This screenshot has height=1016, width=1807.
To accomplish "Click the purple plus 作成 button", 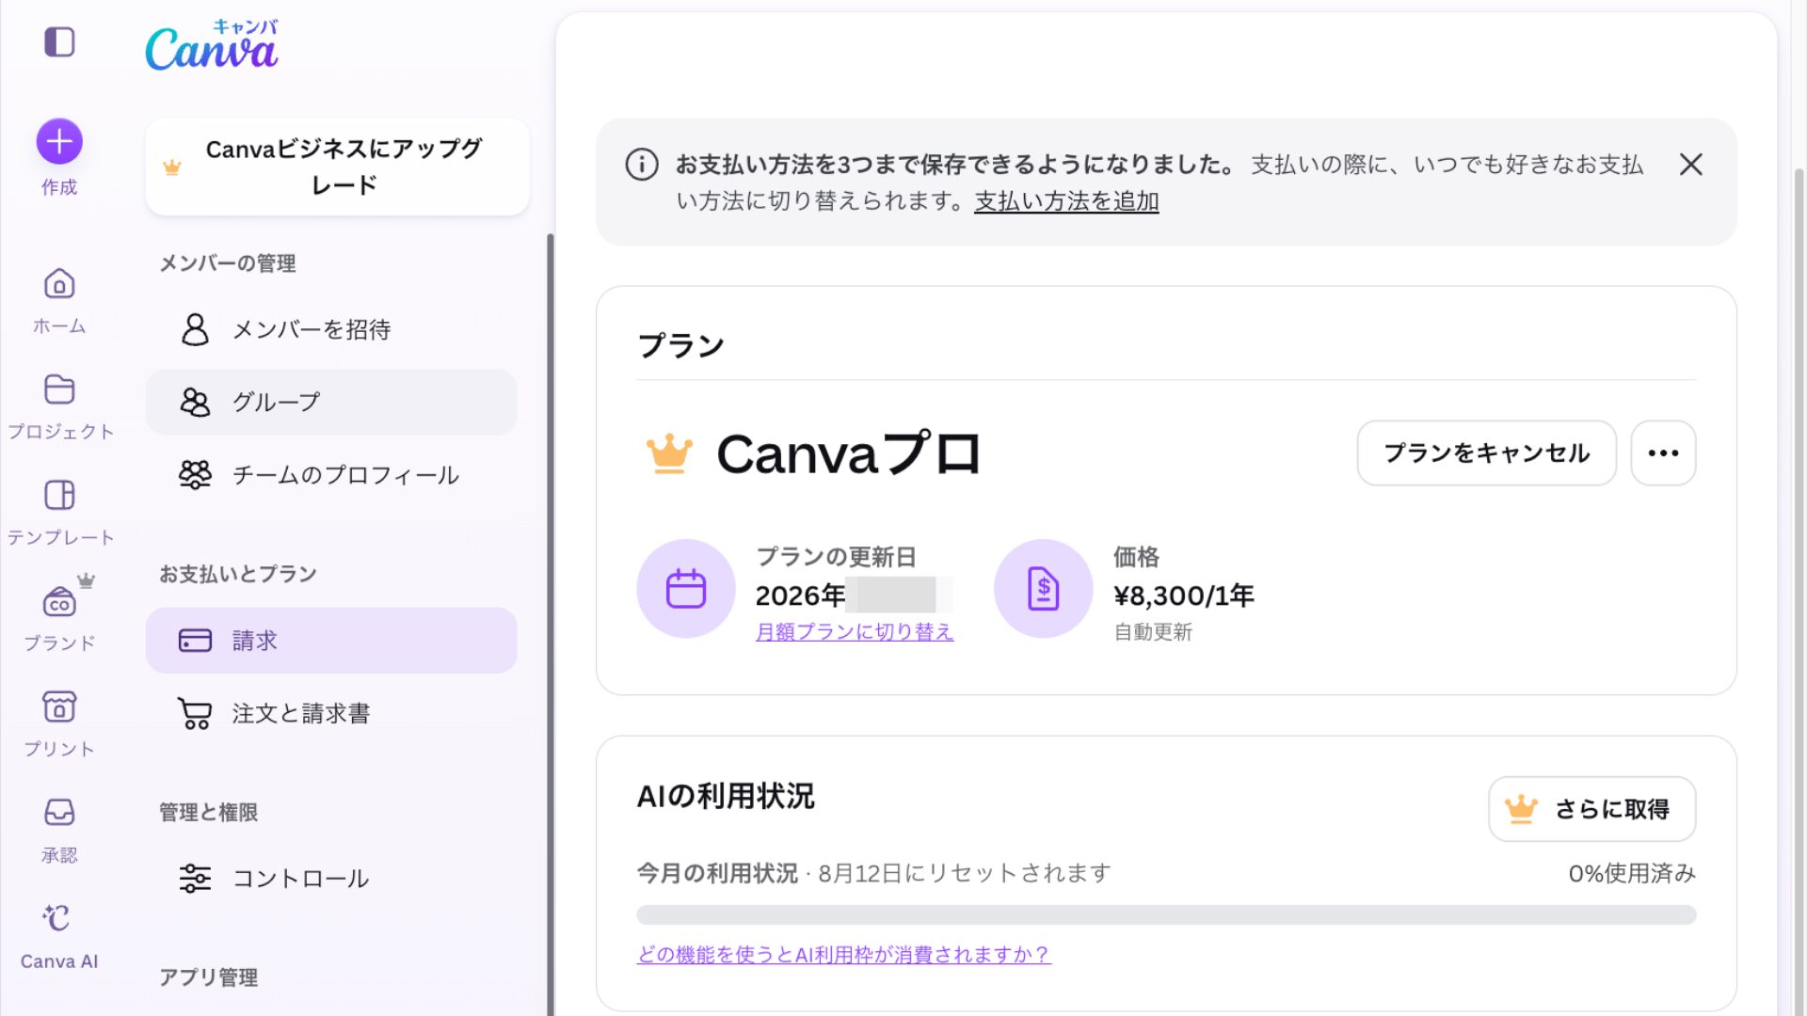I will pyautogui.click(x=59, y=142).
